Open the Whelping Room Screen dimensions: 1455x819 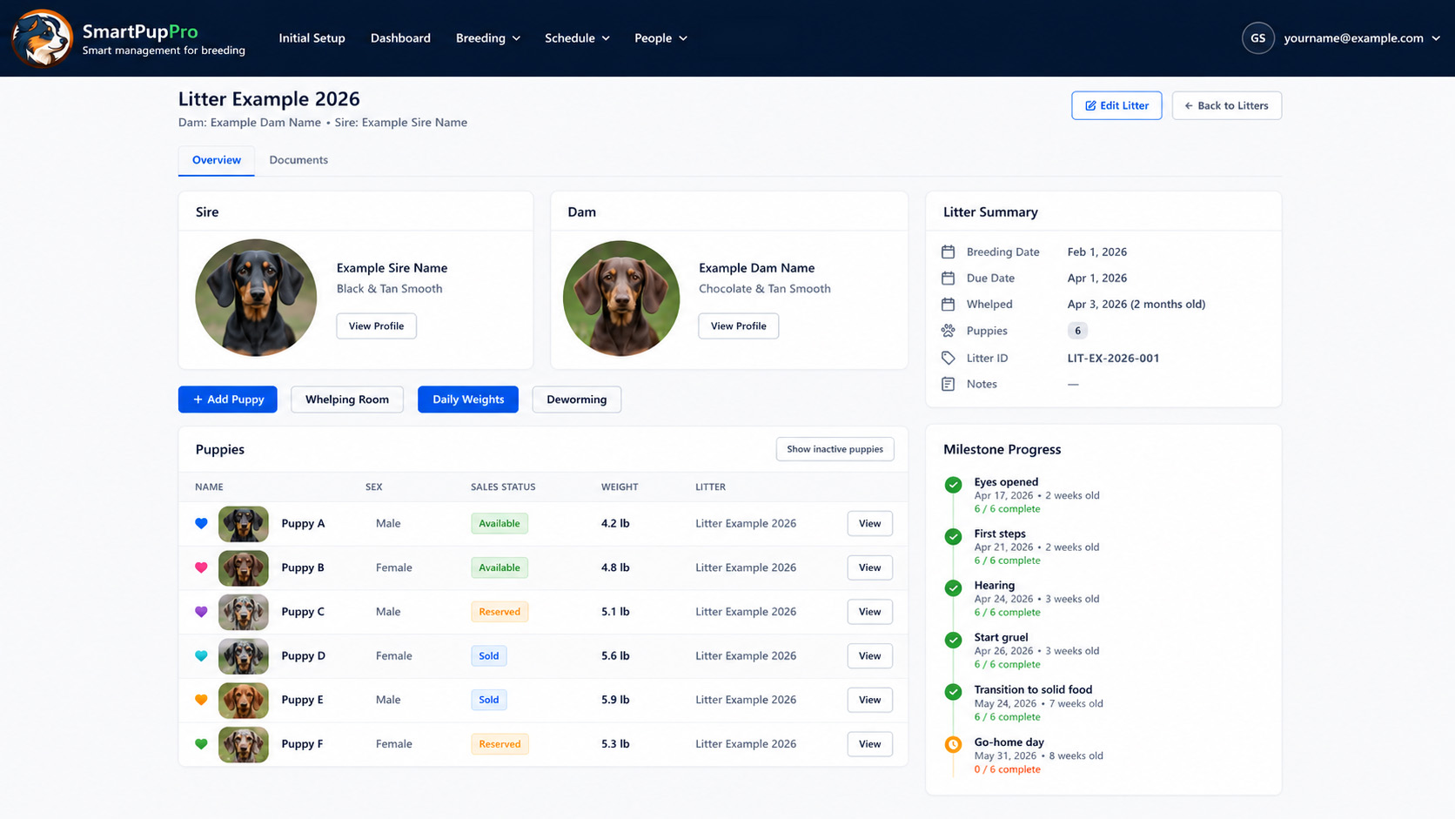[347, 399]
